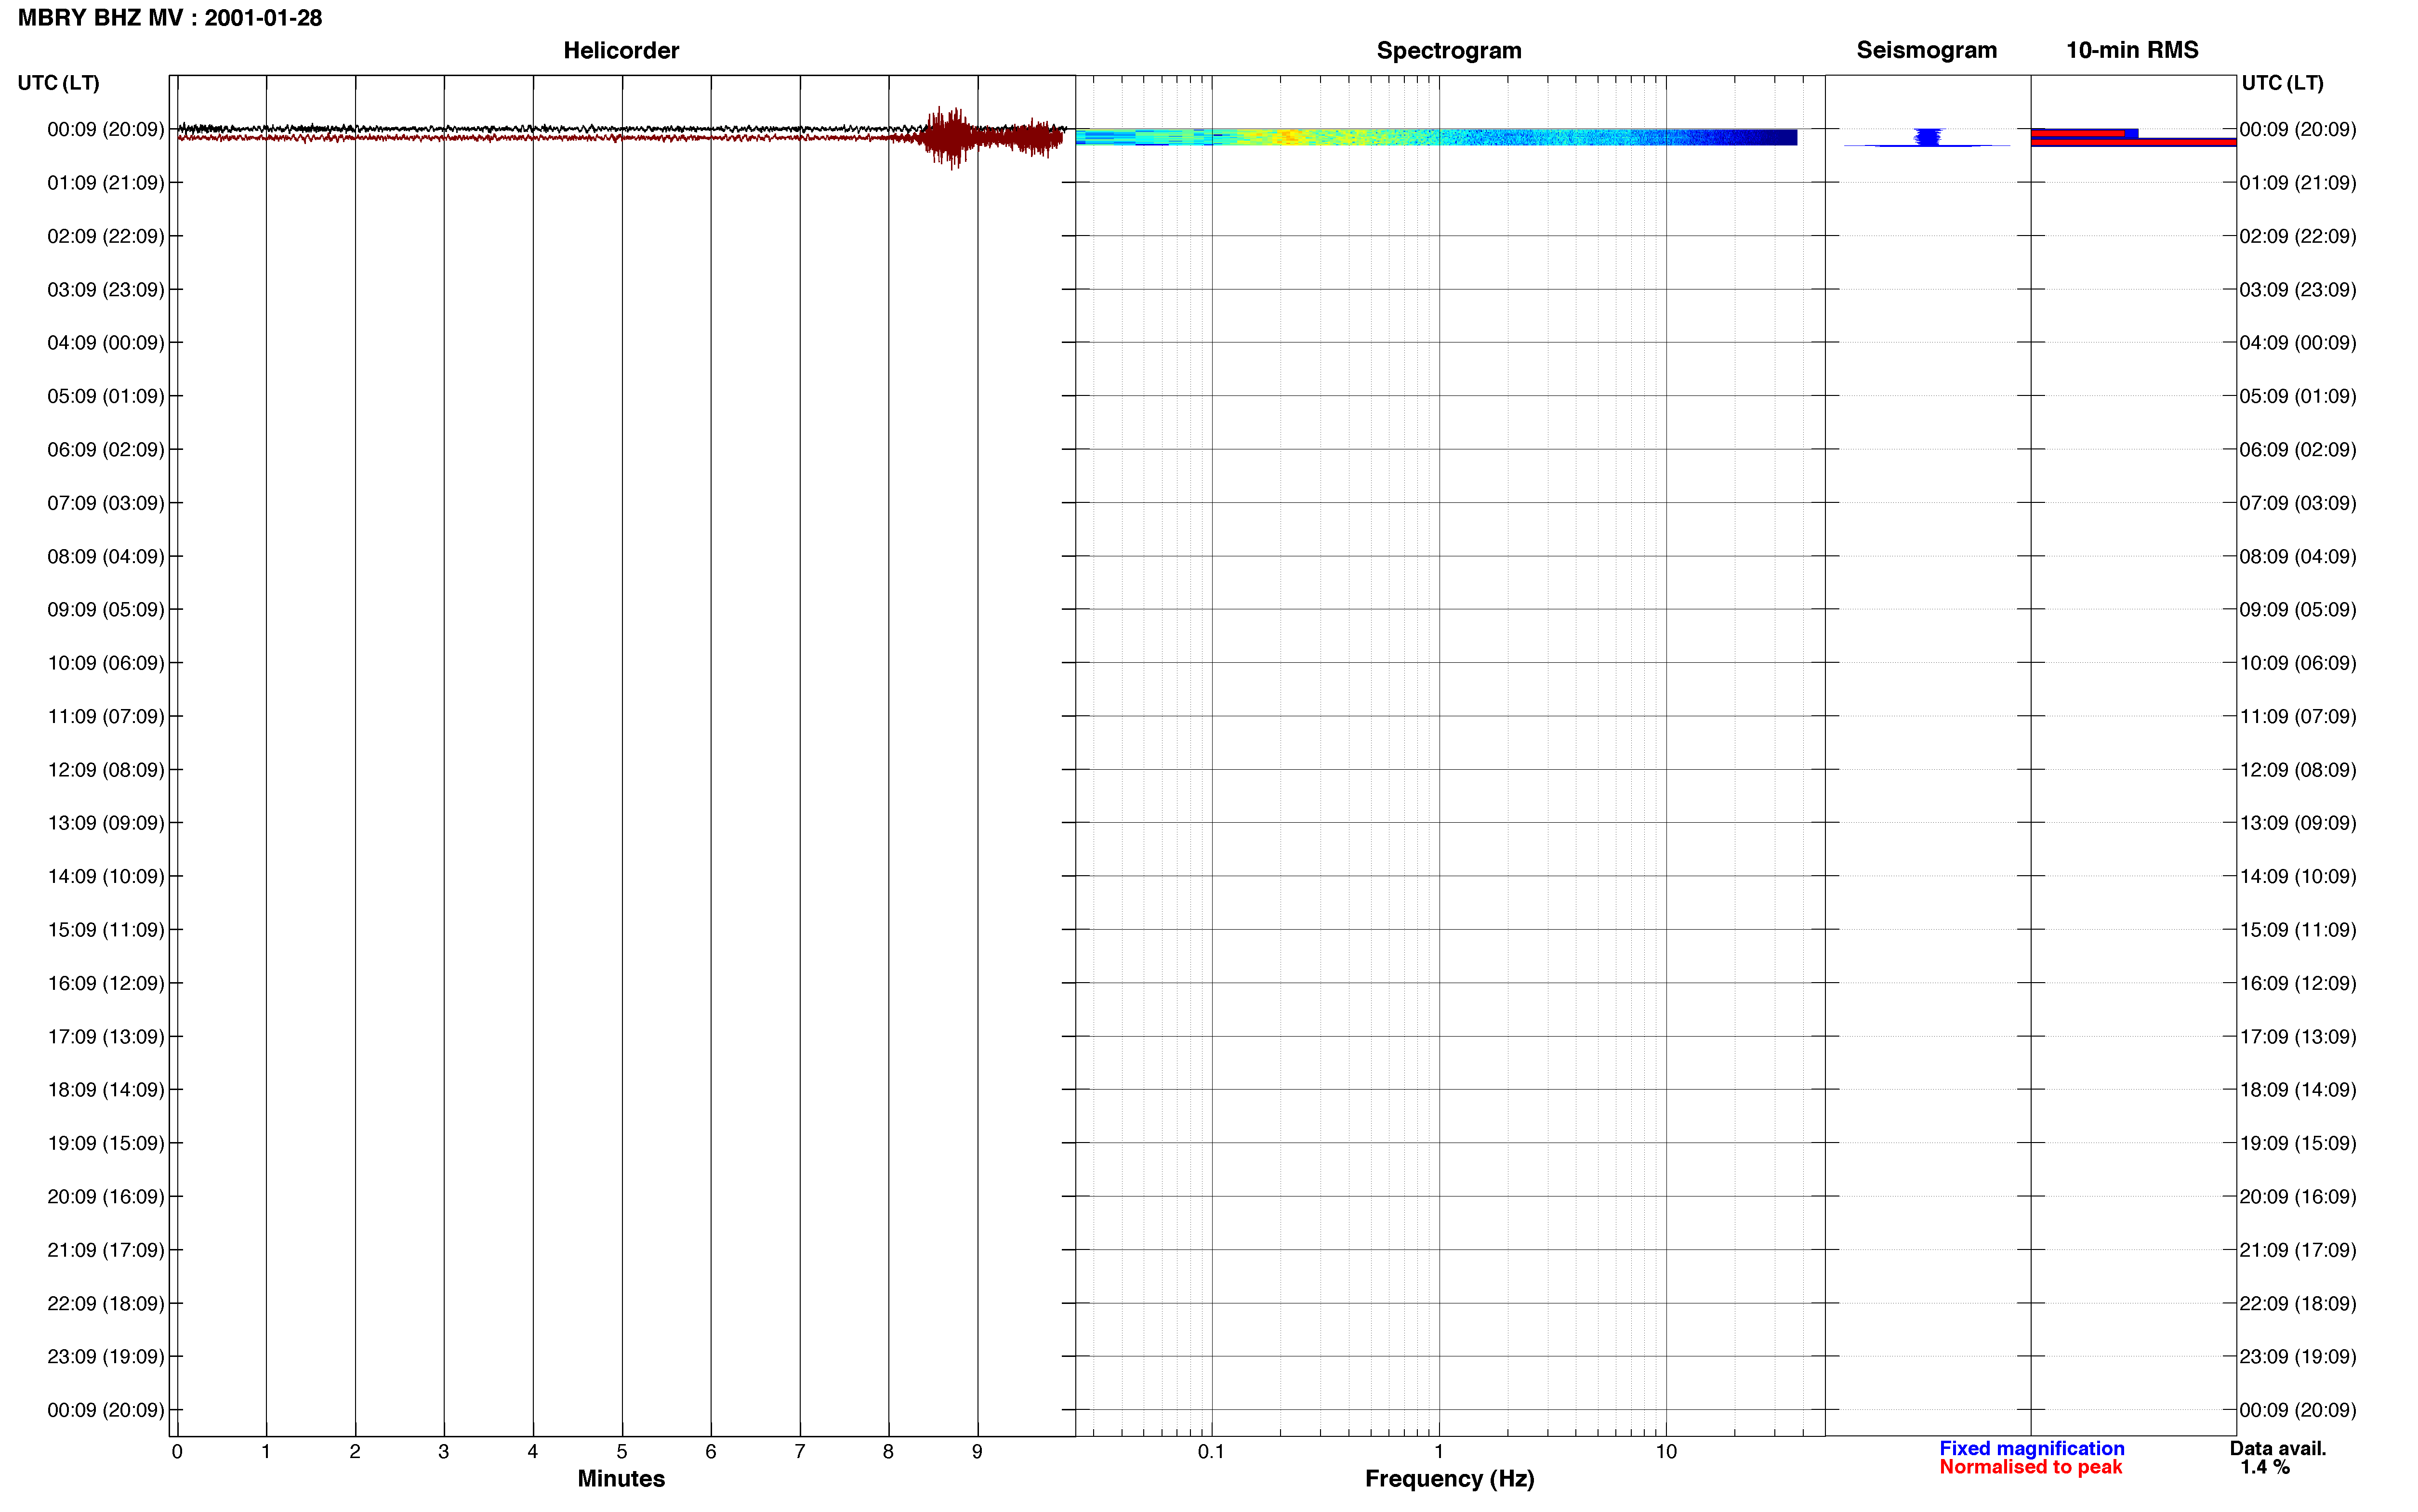Click the minute tick label '0'

point(177,1452)
